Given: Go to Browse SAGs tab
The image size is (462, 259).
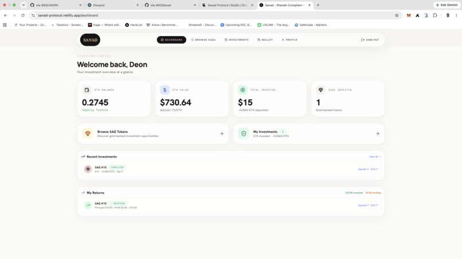Looking at the screenshot, I should pos(203,39).
